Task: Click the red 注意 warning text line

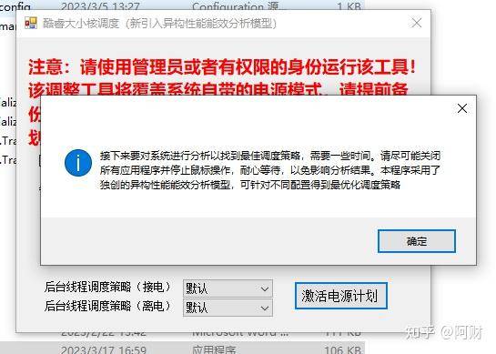Action: point(222,67)
